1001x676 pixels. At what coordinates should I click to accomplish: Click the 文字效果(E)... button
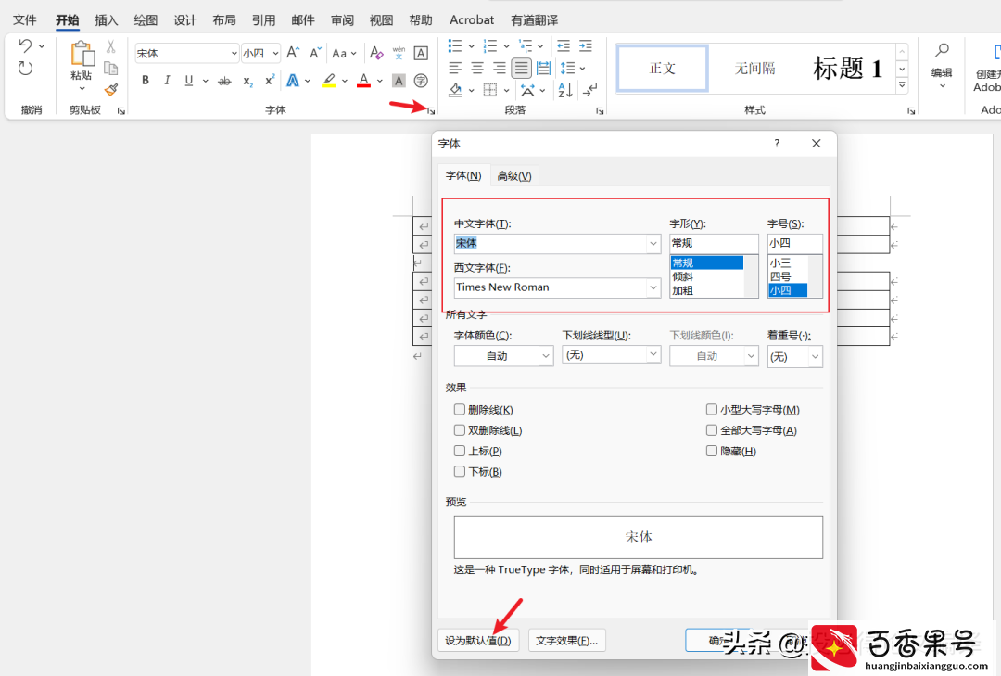point(567,640)
